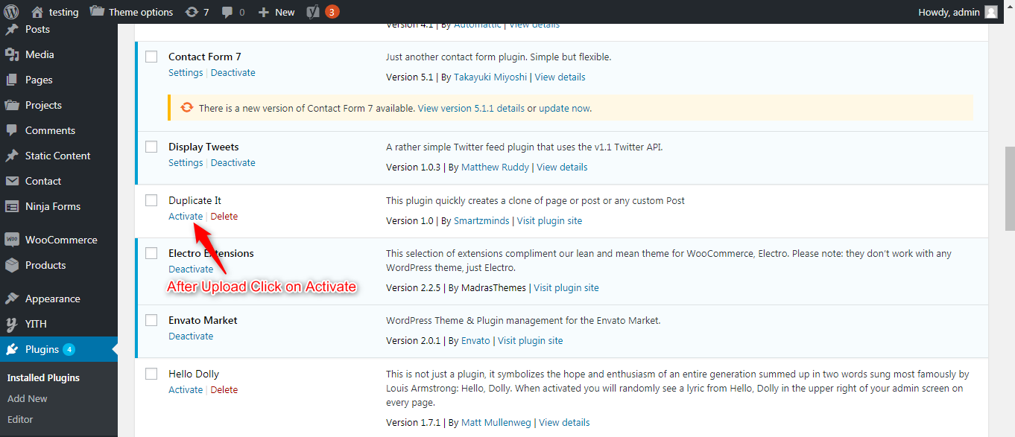Click update now for Contact Form 7

pos(564,108)
